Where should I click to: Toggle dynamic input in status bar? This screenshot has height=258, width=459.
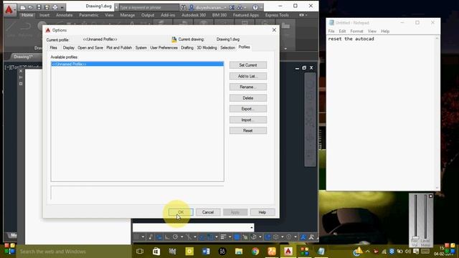(159, 237)
